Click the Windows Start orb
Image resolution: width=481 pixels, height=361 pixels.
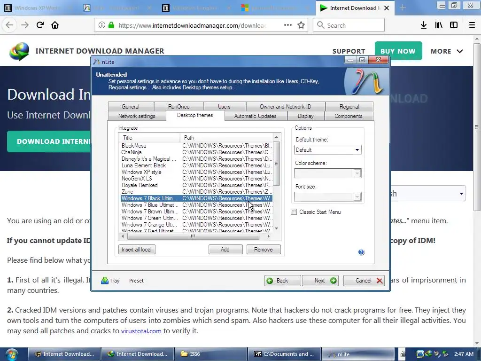(11, 354)
